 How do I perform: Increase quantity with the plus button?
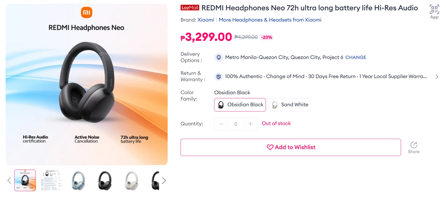click(x=251, y=124)
